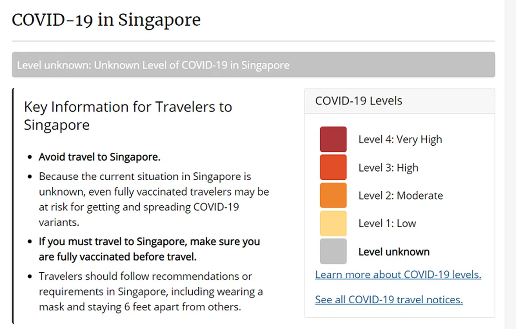
Task: Select the Level 3: High label
Action: 388,168
